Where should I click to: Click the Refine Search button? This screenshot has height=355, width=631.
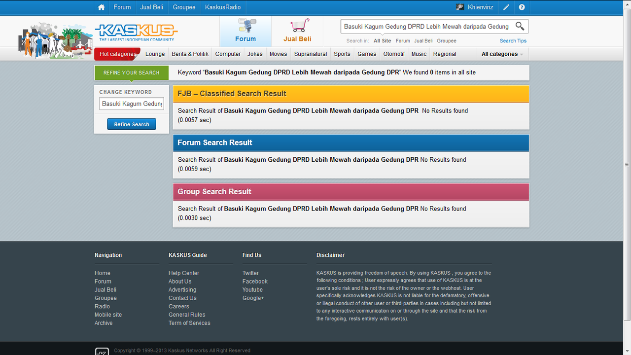tap(132, 124)
